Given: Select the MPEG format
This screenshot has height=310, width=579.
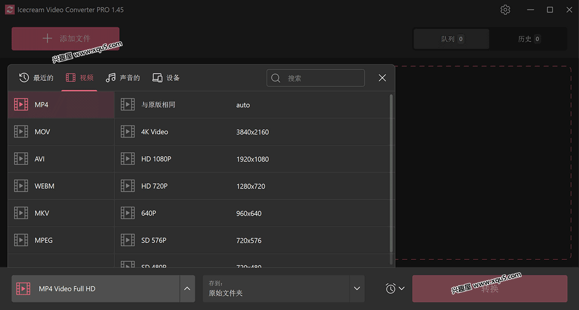Looking at the screenshot, I should pyautogui.click(x=61, y=240).
